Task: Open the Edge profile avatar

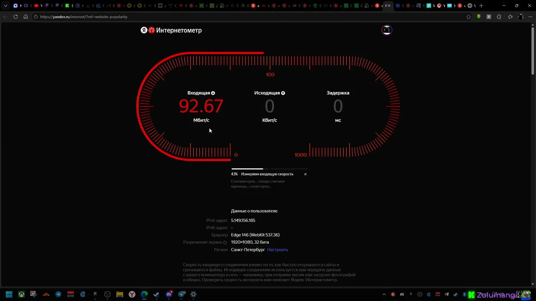Action: pos(521,17)
